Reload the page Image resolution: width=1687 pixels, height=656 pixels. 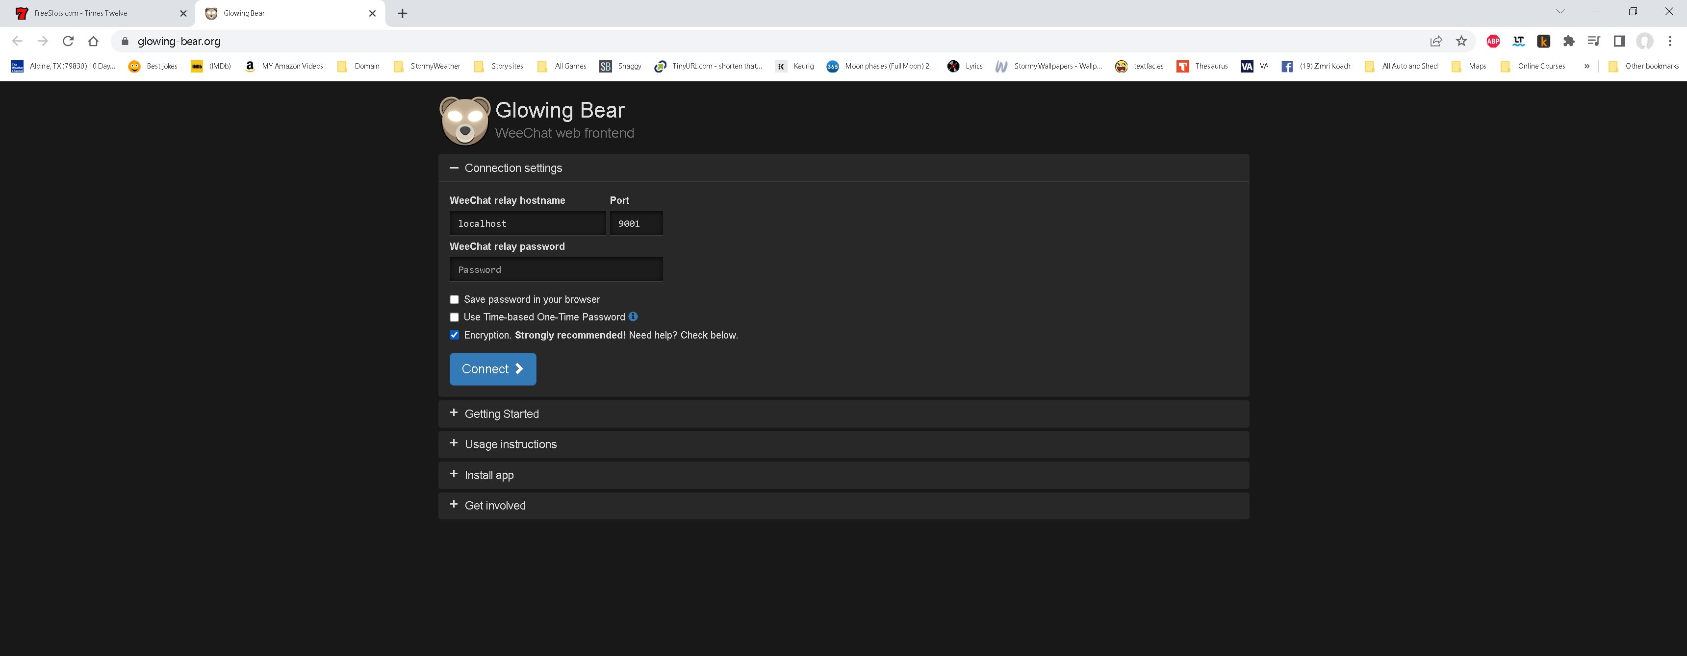68,41
